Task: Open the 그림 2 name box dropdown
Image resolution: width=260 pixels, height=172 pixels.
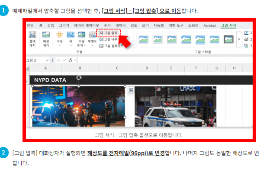Action: click(48, 61)
